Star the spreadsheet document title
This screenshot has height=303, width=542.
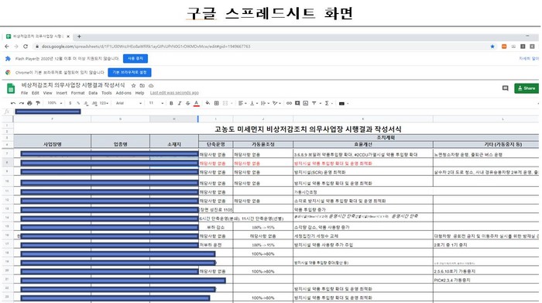tap(133, 85)
